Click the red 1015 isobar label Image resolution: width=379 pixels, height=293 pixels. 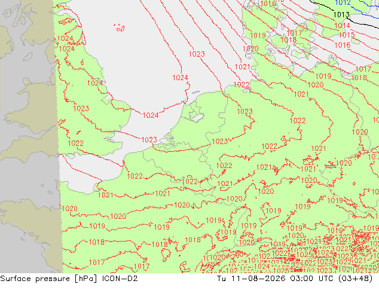coord(347,35)
